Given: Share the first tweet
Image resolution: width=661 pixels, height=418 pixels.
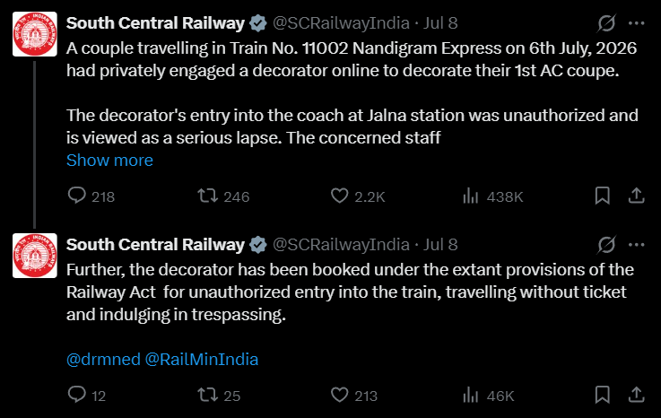Looking at the screenshot, I should 637,196.
